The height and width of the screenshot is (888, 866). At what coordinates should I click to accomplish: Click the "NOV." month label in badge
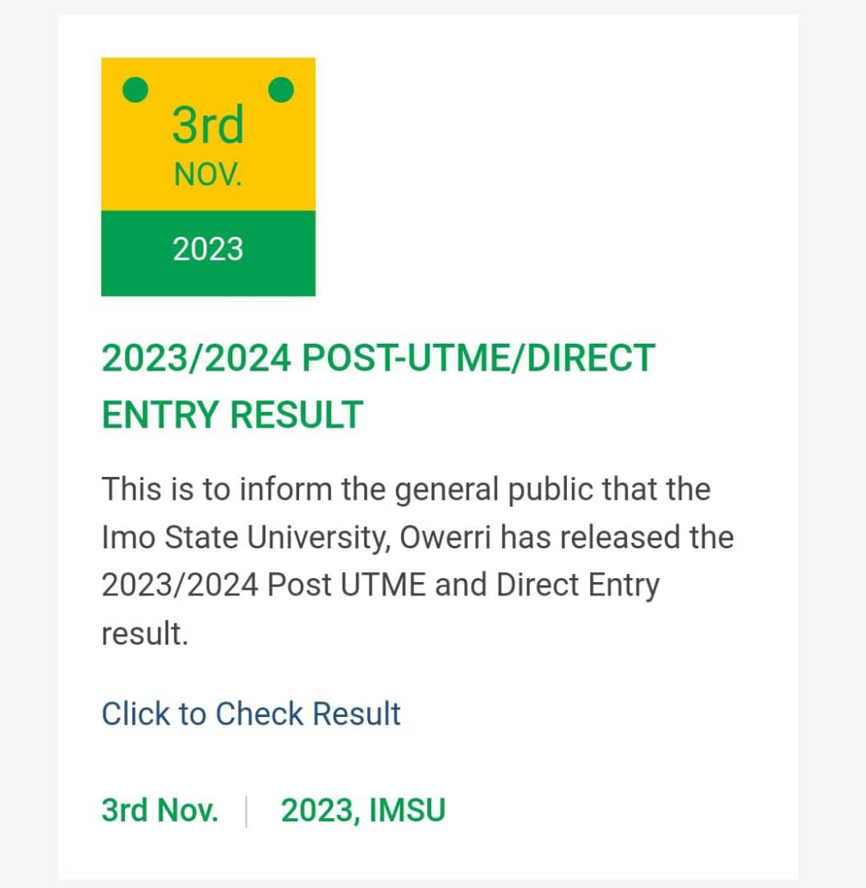208,174
